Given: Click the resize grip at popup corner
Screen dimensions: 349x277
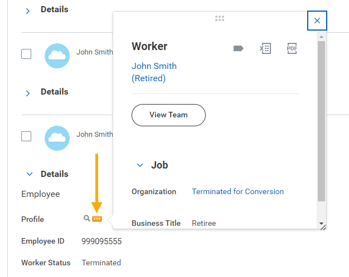Looking at the screenshot, I should click(x=322, y=226).
